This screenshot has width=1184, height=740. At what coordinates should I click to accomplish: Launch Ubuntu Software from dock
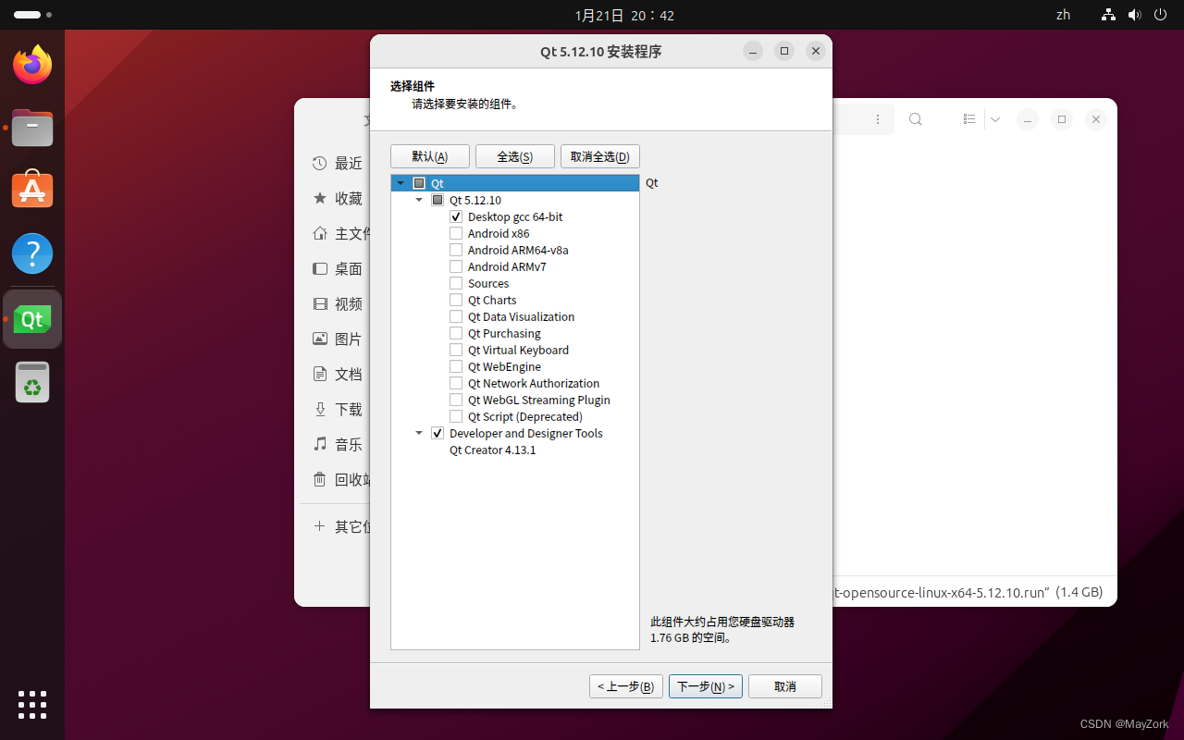click(x=32, y=190)
